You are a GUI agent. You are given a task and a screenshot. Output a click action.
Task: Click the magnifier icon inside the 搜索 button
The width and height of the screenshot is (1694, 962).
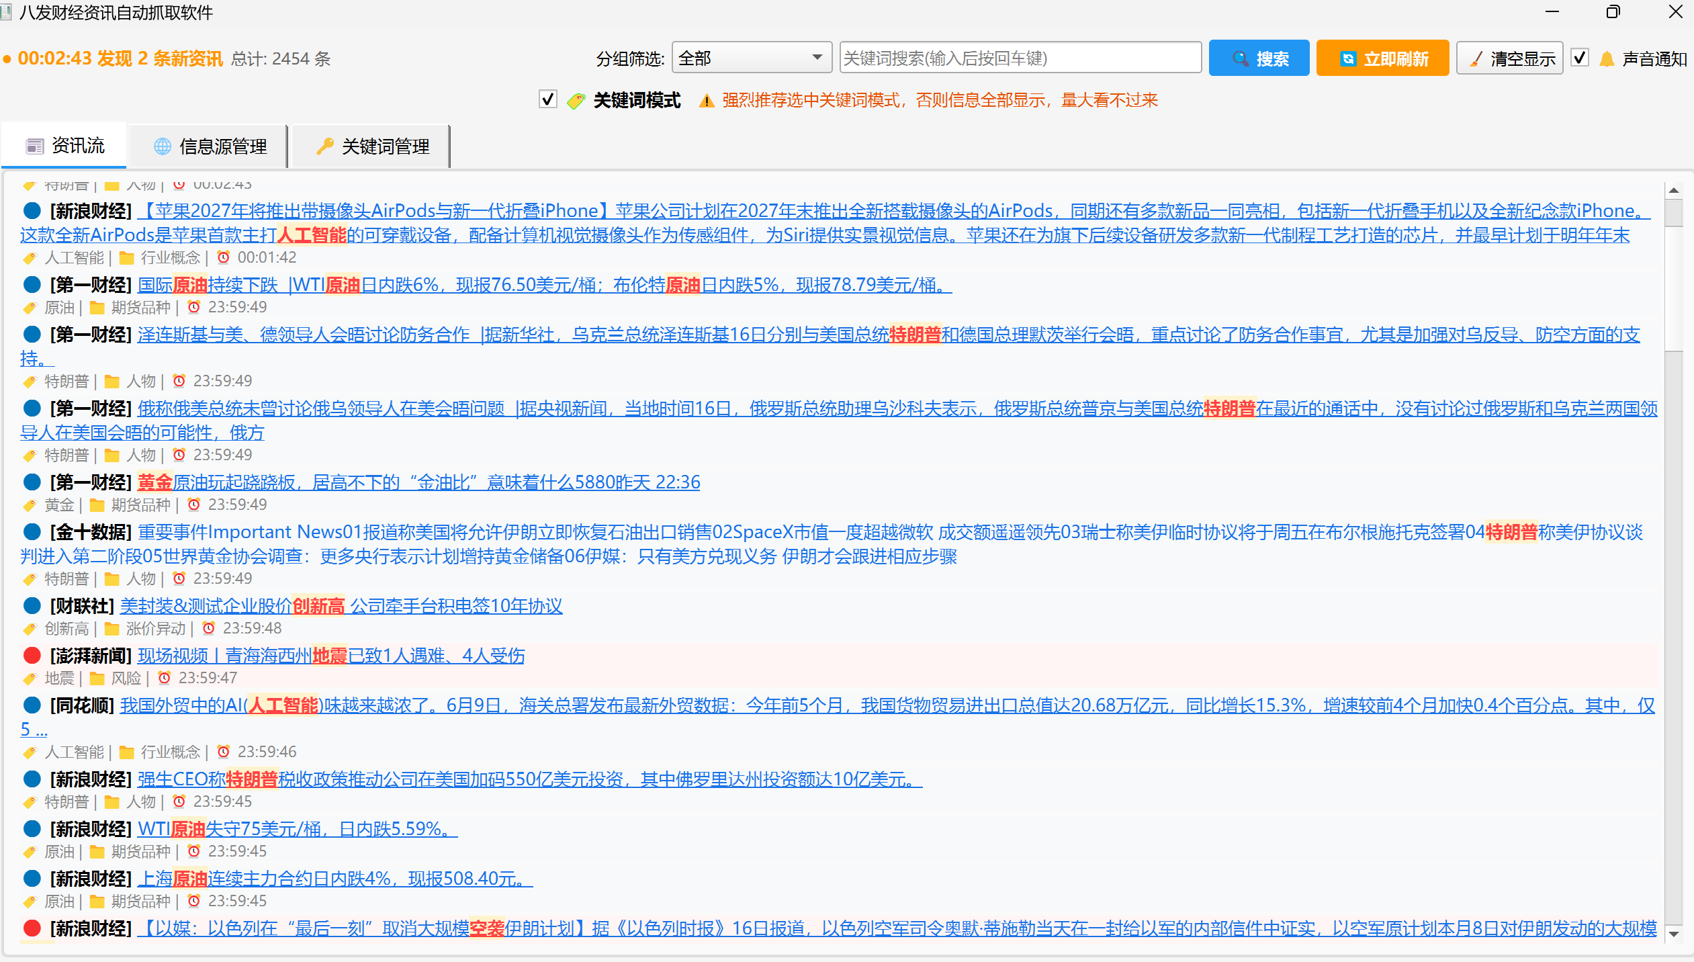tap(1240, 59)
